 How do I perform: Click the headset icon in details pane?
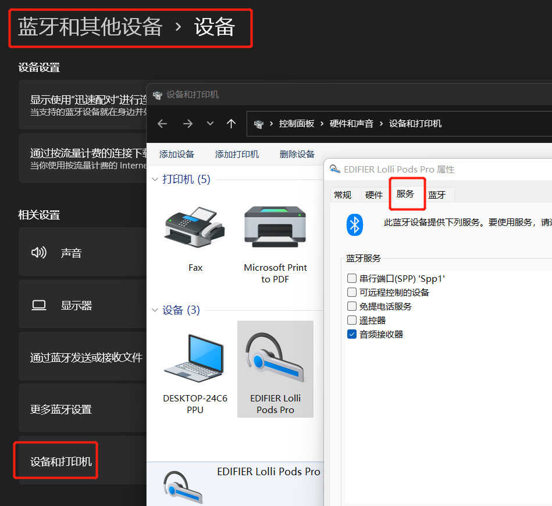click(x=183, y=488)
